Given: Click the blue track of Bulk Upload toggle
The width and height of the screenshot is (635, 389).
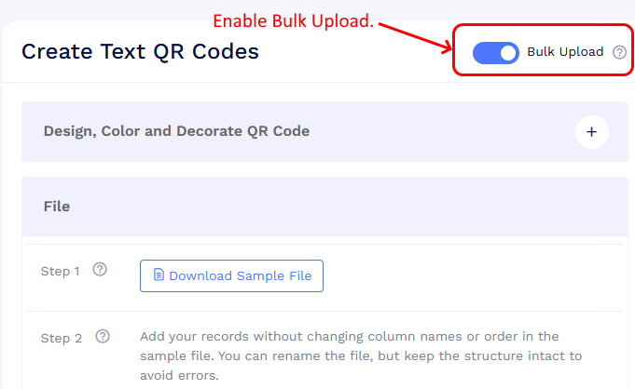Looking at the screenshot, I should tap(486, 53).
